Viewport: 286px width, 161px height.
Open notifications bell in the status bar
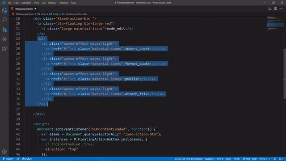point(281,159)
